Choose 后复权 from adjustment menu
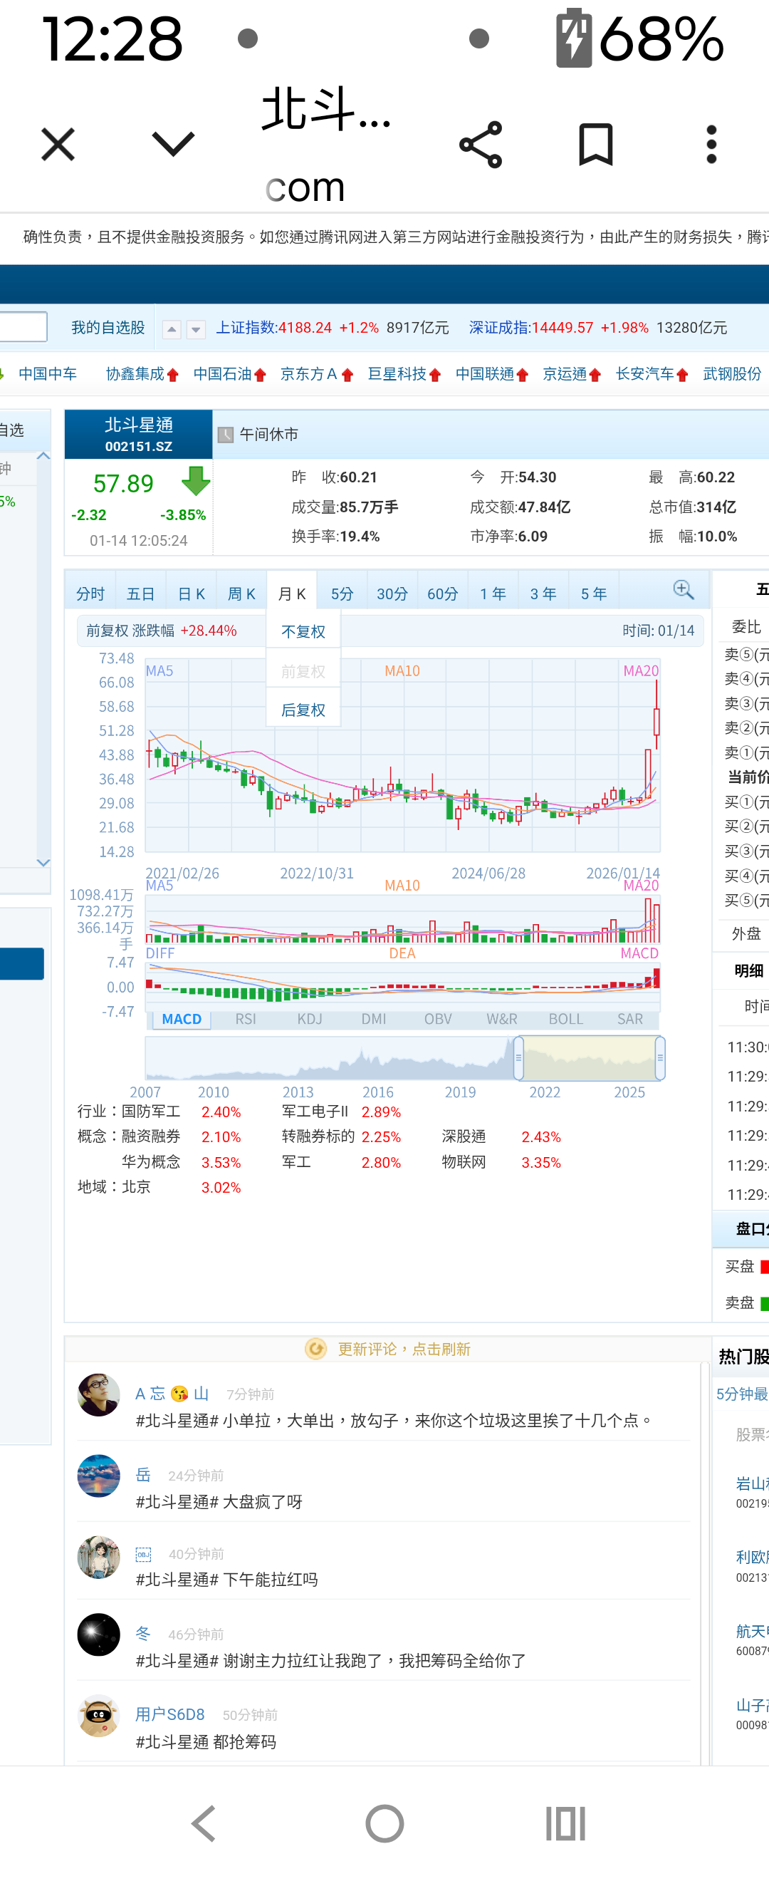The width and height of the screenshot is (769, 1881). 303,710
